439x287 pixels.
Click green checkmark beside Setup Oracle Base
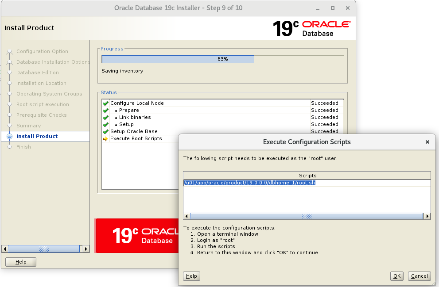tap(105, 132)
